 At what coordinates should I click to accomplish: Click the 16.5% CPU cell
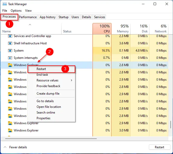102,51
